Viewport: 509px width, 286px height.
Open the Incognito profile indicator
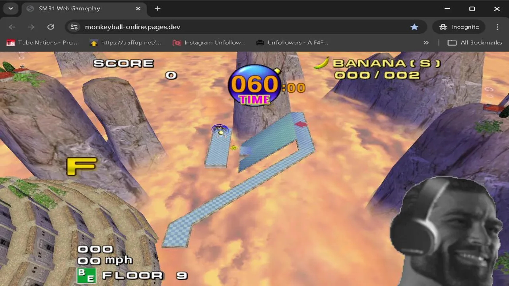point(459,27)
